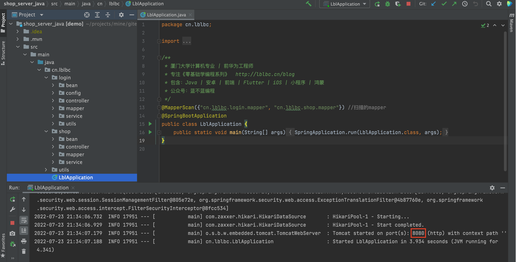Expand the .idea folder
Screen dimensions: 516x262
click(x=18, y=32)
